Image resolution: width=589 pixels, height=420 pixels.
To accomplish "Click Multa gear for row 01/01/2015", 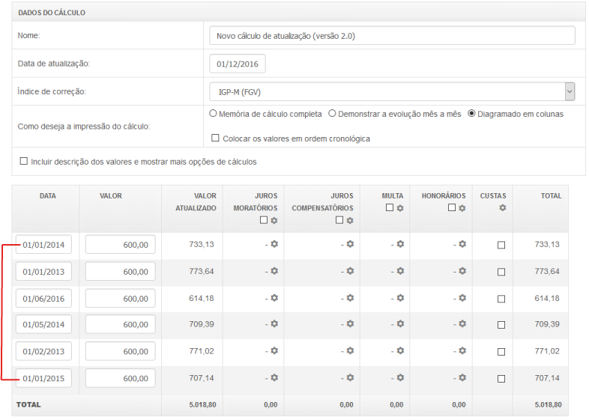I will [x=400, y=377].
